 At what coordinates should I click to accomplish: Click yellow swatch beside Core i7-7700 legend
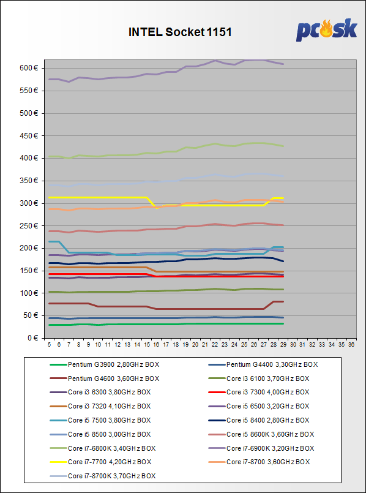click(58, 462)
